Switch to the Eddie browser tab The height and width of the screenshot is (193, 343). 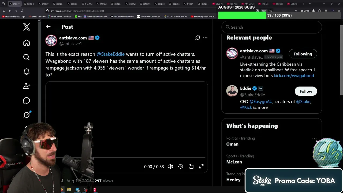click(x=29, y=4)
